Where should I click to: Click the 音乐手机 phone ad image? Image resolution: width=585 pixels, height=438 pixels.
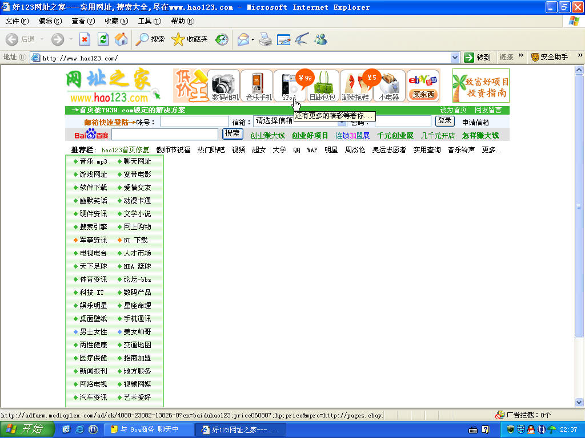pyautogui.click(x=258, y=86)
